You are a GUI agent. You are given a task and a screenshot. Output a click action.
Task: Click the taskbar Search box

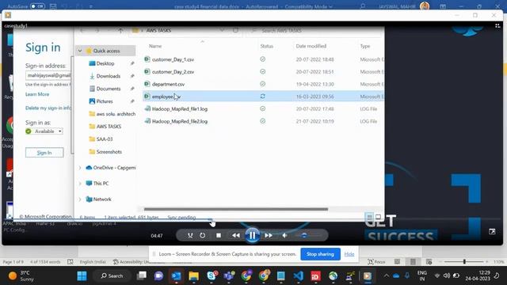(112, 276)
